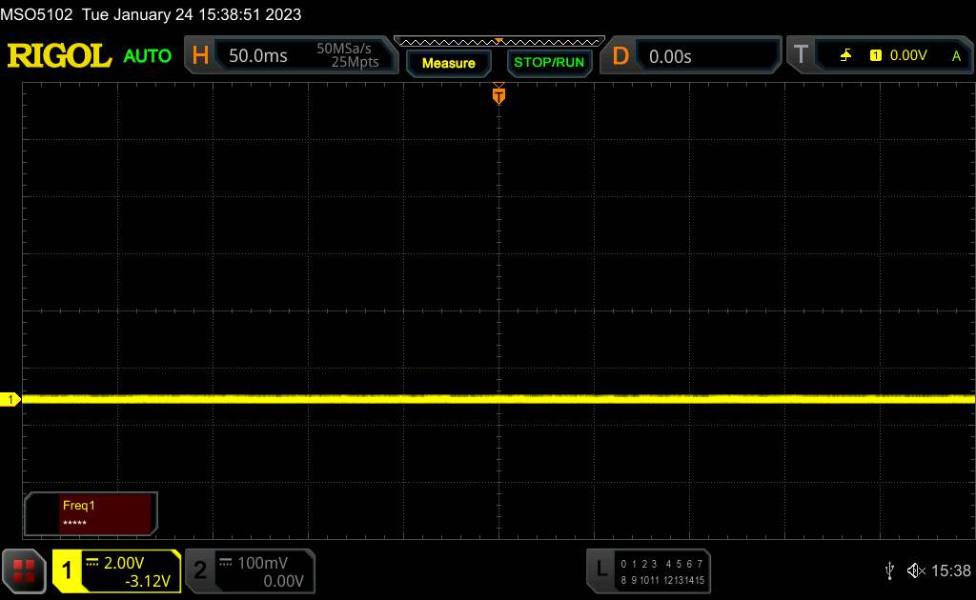The image size is (976, 600).
Task: Open the red function navigation menu icon
Action: point(25,570)
